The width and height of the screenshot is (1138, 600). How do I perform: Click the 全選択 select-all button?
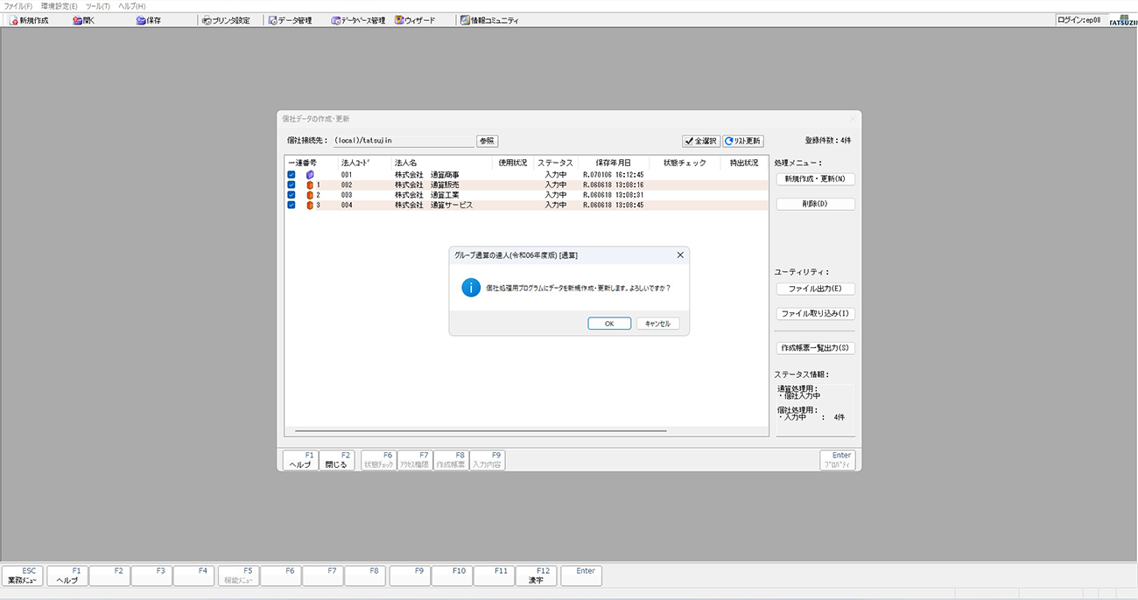[x=701, y=141]
